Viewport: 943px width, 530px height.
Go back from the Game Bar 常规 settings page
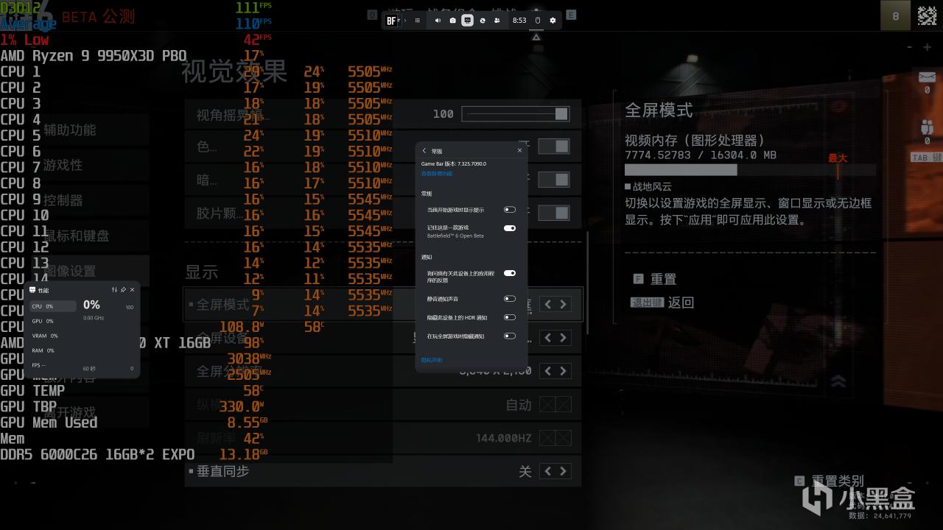424,150
